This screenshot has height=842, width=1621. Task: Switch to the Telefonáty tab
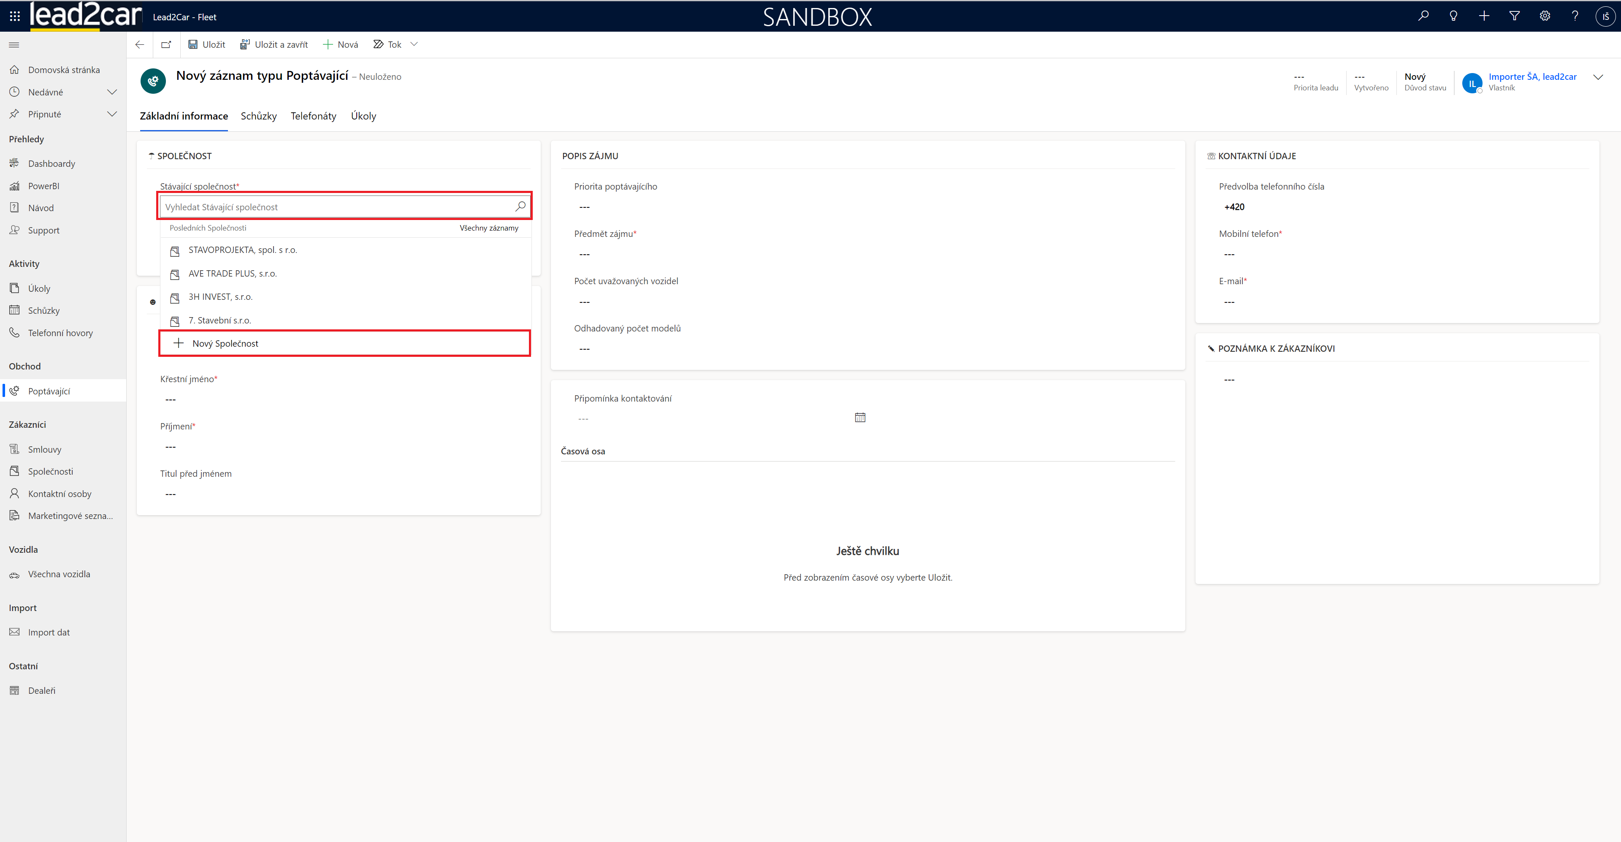[313, 116]
